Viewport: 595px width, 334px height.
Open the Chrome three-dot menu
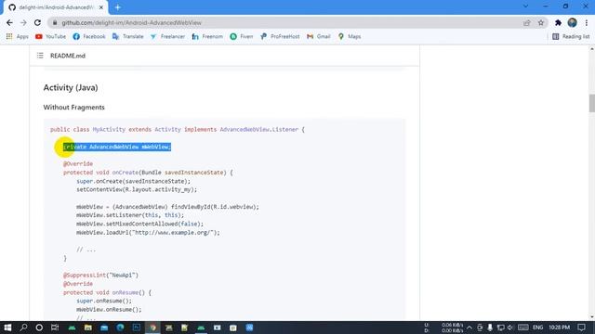(587, 22)
